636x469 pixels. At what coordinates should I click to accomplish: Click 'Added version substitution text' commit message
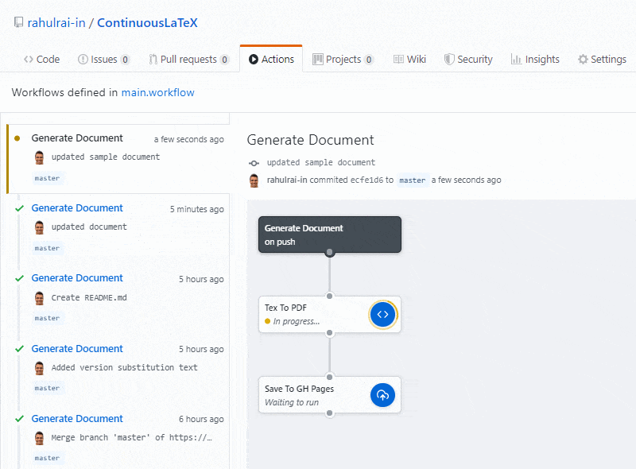pos(124,367)
